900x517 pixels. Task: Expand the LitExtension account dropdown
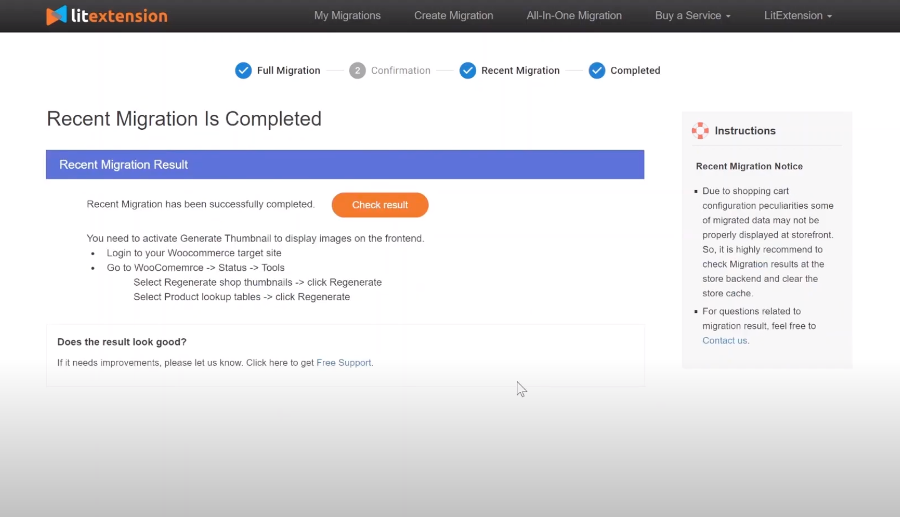click(798, 15)
